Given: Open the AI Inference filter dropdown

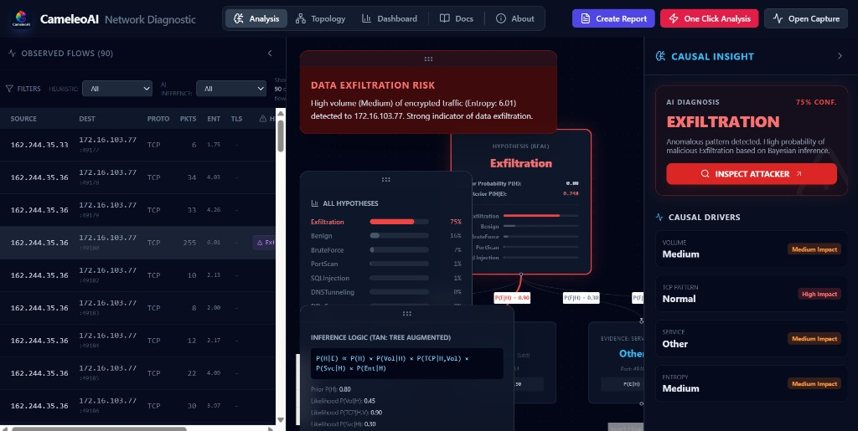Looking at the screenshot, I should (x=231, y=89).
